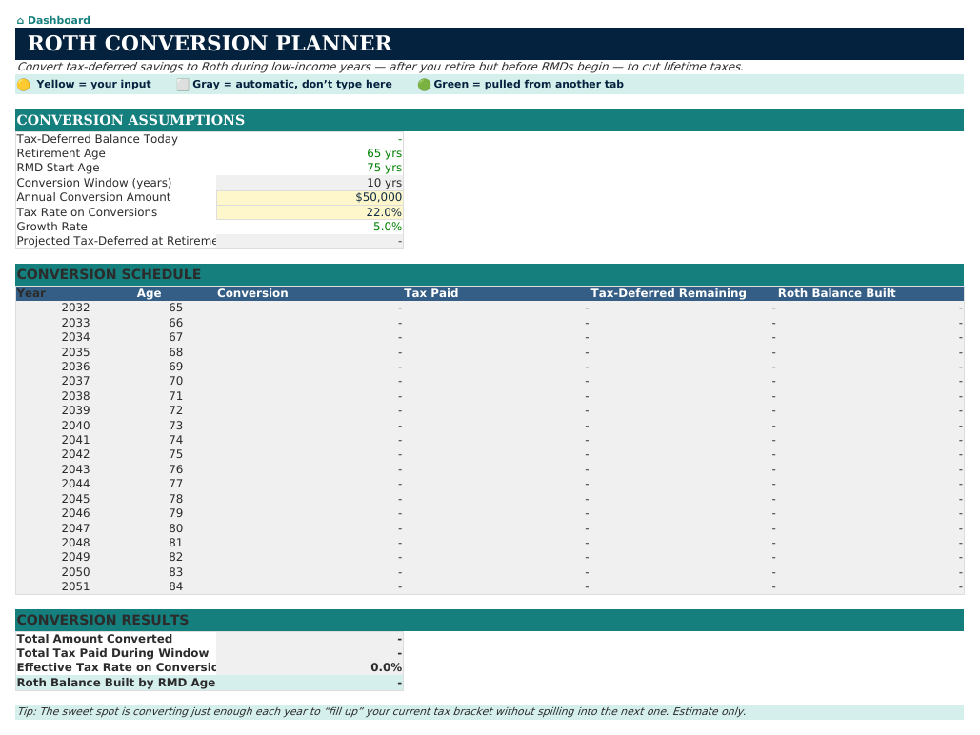The image size is (980, 735).
Task: Select the age 75 cell in schedule
Action: (x=175, y=454)
